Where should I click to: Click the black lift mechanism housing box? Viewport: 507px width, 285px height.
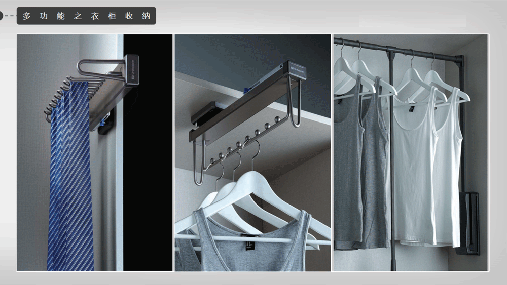click(469, 222)
